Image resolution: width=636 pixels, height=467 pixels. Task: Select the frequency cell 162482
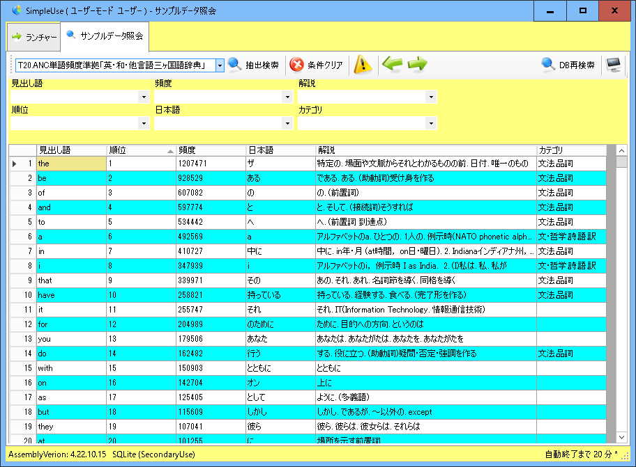[211, 354]
